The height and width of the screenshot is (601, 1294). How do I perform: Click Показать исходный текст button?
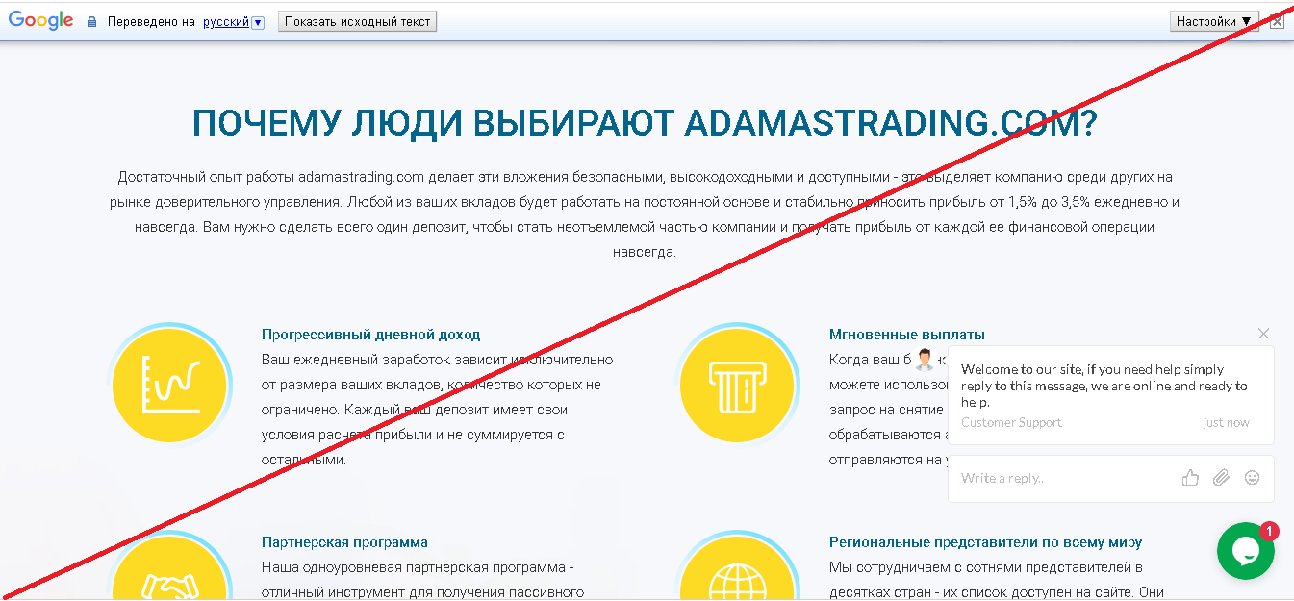coord(357,21)
